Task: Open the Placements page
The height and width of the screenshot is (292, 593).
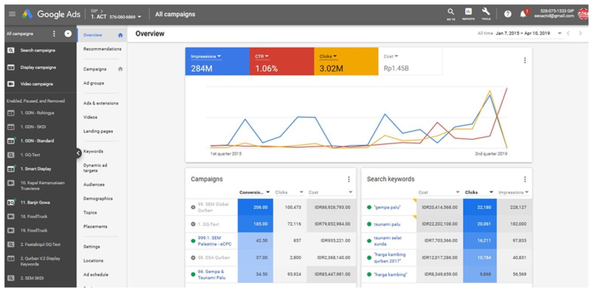Action: pyautogui.click(x=95, y=226)
